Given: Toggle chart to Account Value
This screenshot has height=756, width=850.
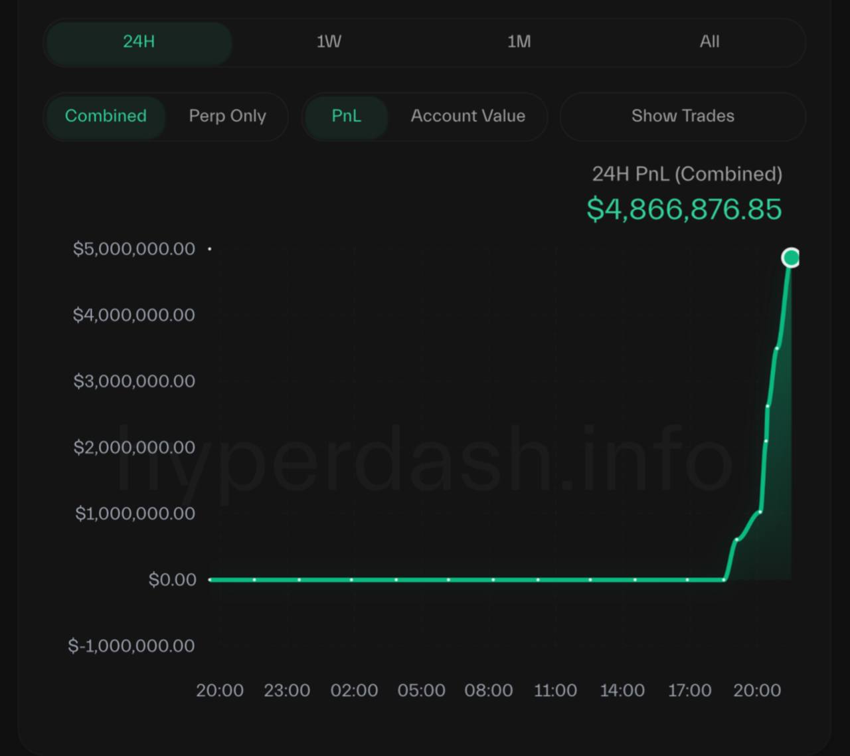Looking at the screenshot, I should click(x=467, y=116).
